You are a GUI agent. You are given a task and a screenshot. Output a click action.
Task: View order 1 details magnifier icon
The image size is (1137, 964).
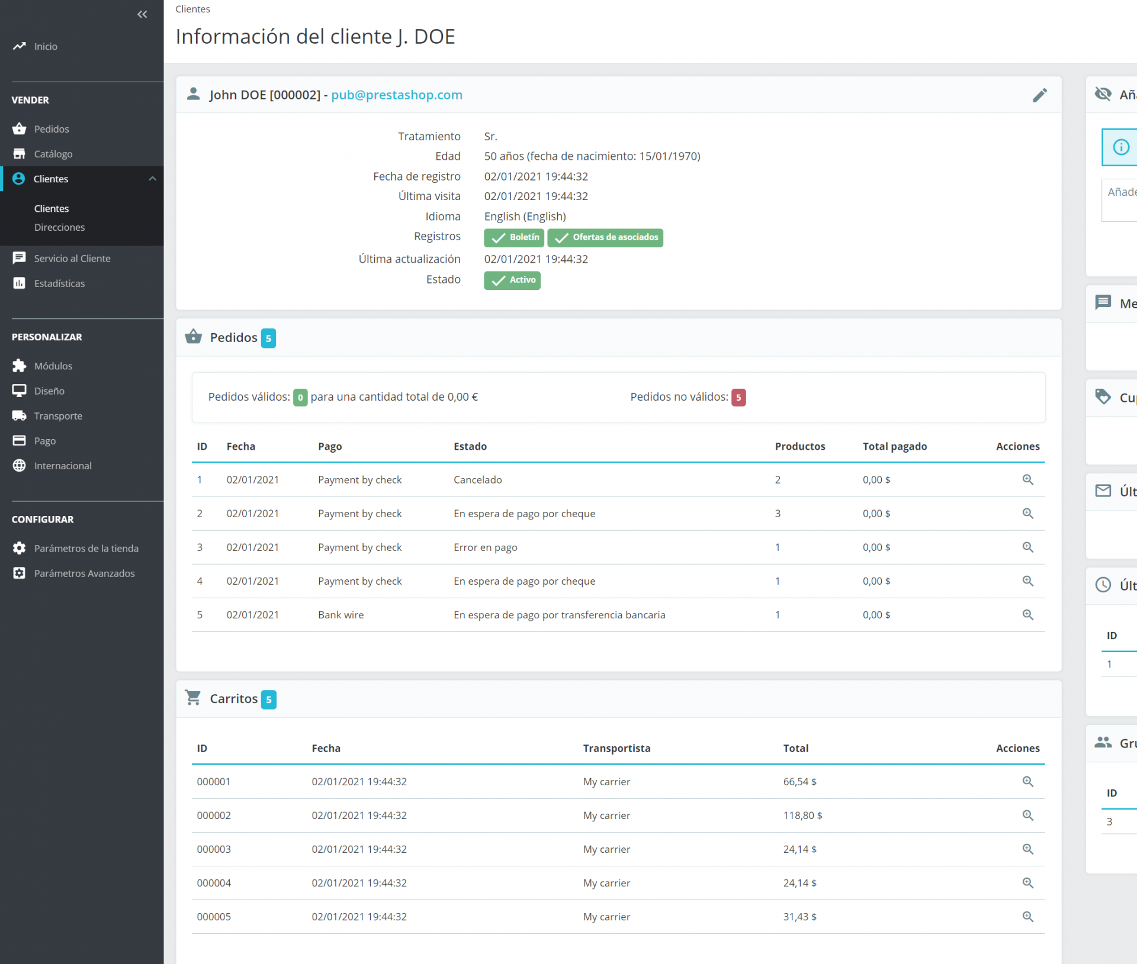[x=1027, y=479]
